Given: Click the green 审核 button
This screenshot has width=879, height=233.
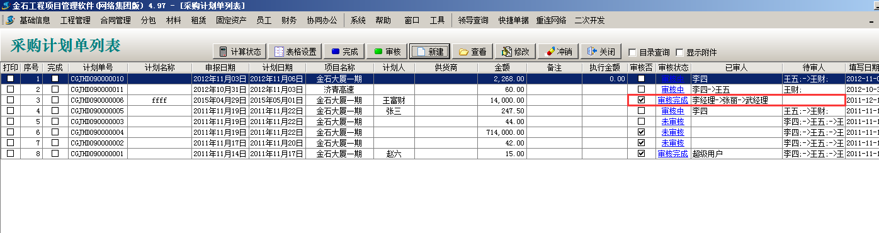Looking at the screenshot, I should pos(387,52).
